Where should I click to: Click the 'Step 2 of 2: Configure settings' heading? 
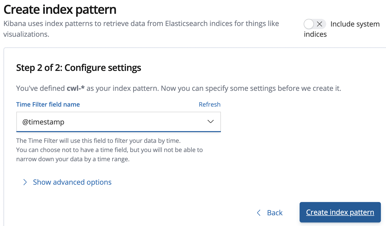click(x=78, y=68)
